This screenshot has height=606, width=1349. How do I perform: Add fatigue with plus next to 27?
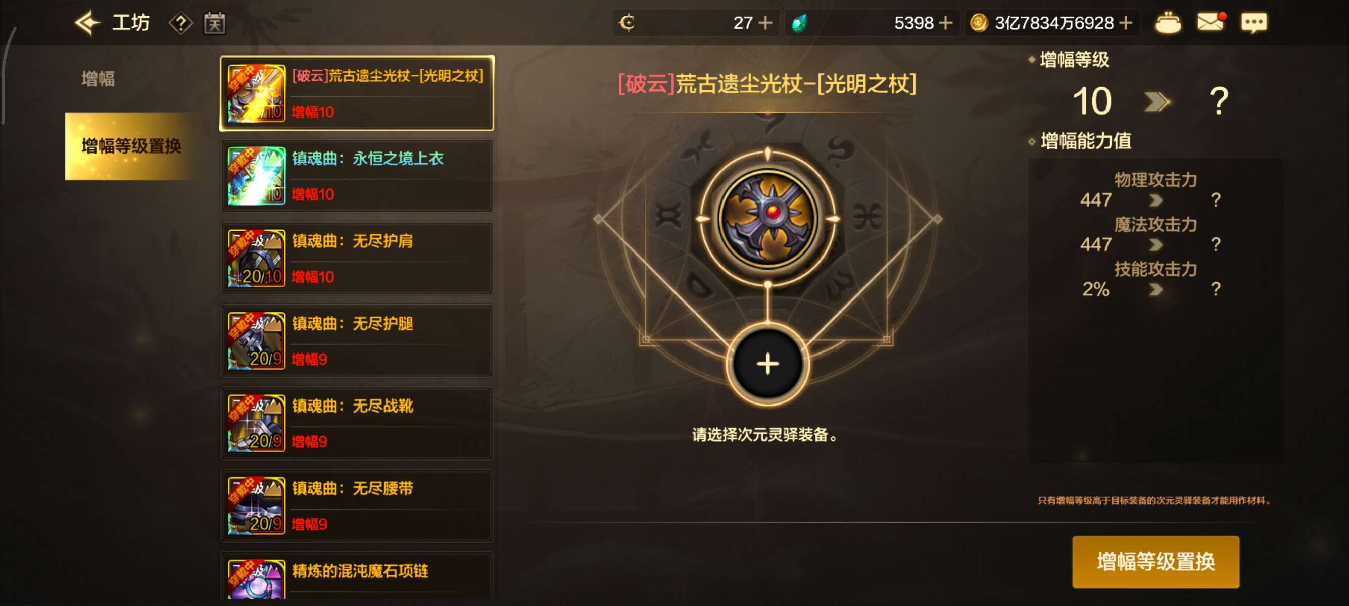(765, 23)
